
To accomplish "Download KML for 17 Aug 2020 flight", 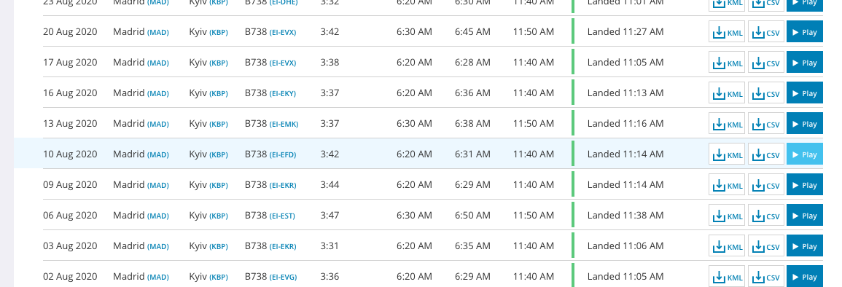I will pyautogui.click(x=727, y=62).
